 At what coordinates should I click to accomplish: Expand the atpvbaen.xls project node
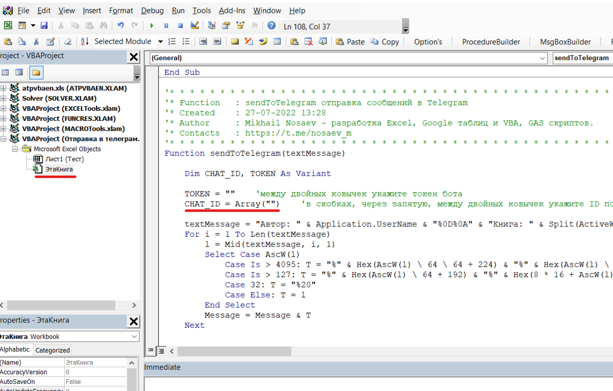coord(4,88)
